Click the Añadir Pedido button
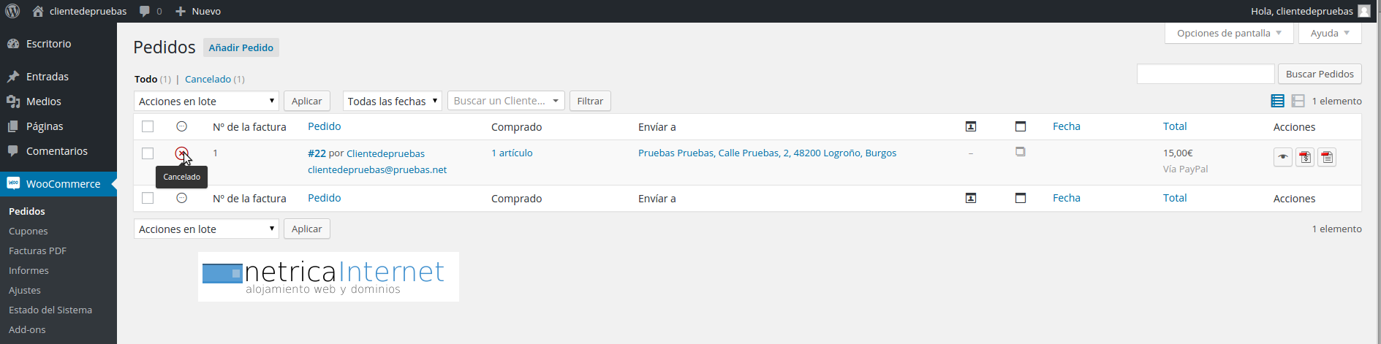The image size is (1381, 344). point(241,47)
